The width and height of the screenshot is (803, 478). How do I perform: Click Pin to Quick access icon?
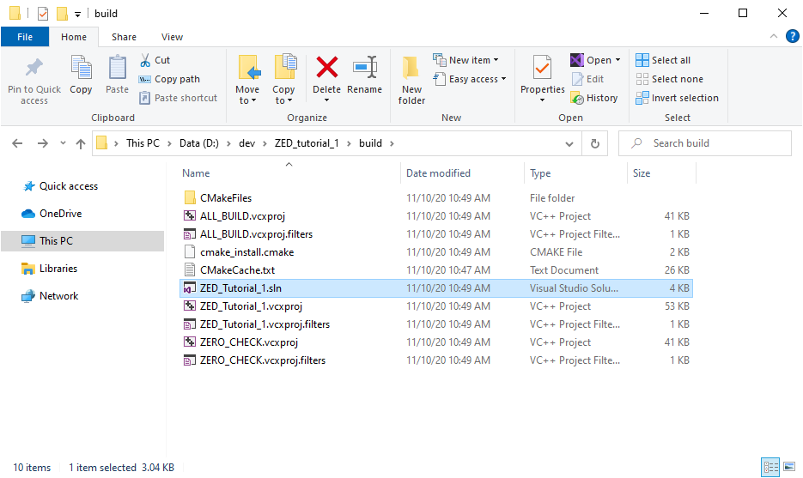(34, 68)
